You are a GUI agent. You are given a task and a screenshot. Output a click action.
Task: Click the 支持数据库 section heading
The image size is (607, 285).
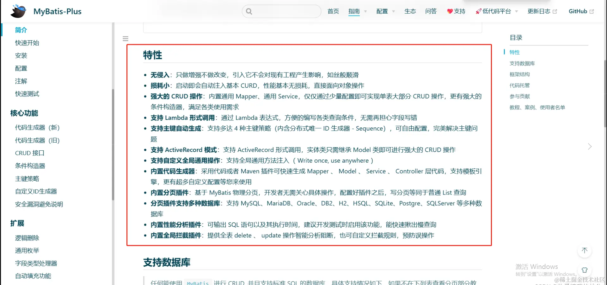[167, 262]
